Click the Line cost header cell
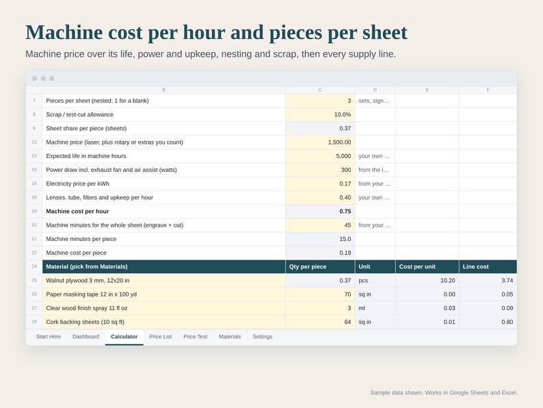 tap(488, 266)
